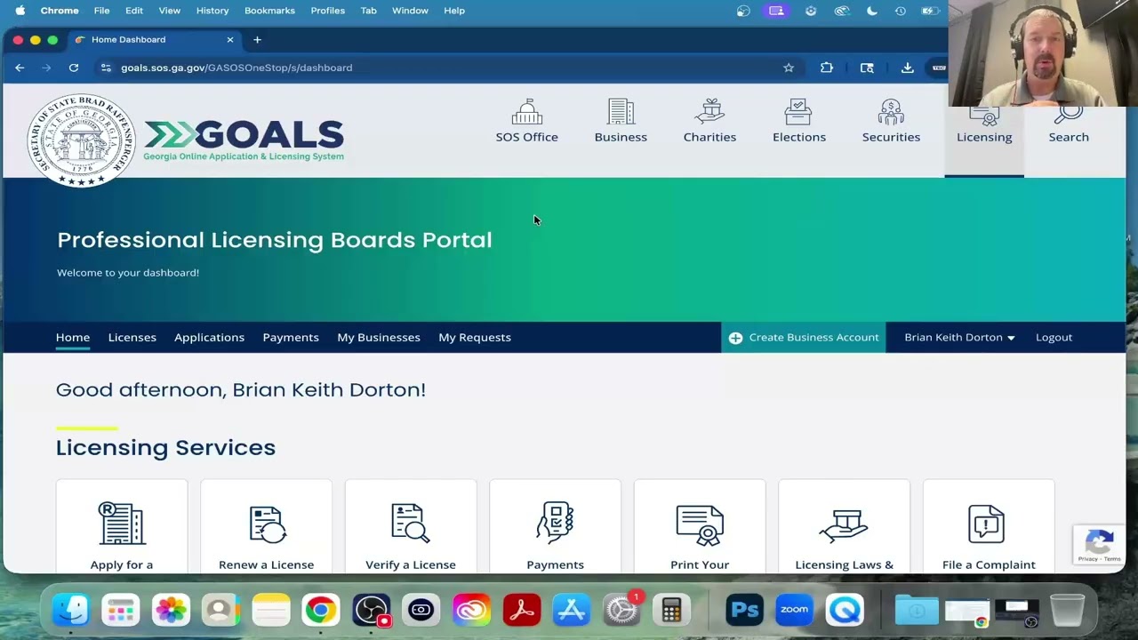Screen dimensions: 1138x640
Task: Open System Settings from the Dock
Action: [621, 610]
